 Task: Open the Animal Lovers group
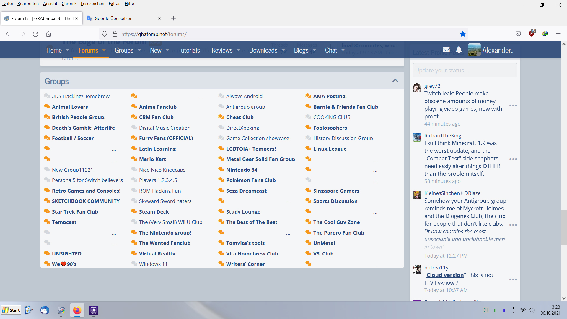[x=70, y=107]
